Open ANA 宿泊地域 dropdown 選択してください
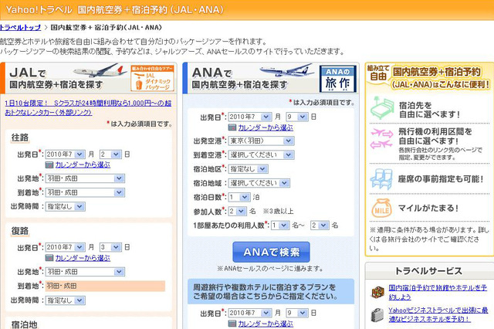The height and width of the screenshot is (329, 494). (x=259, y=183)
